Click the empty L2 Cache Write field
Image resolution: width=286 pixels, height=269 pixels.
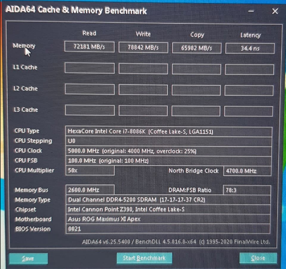point(143,89)
